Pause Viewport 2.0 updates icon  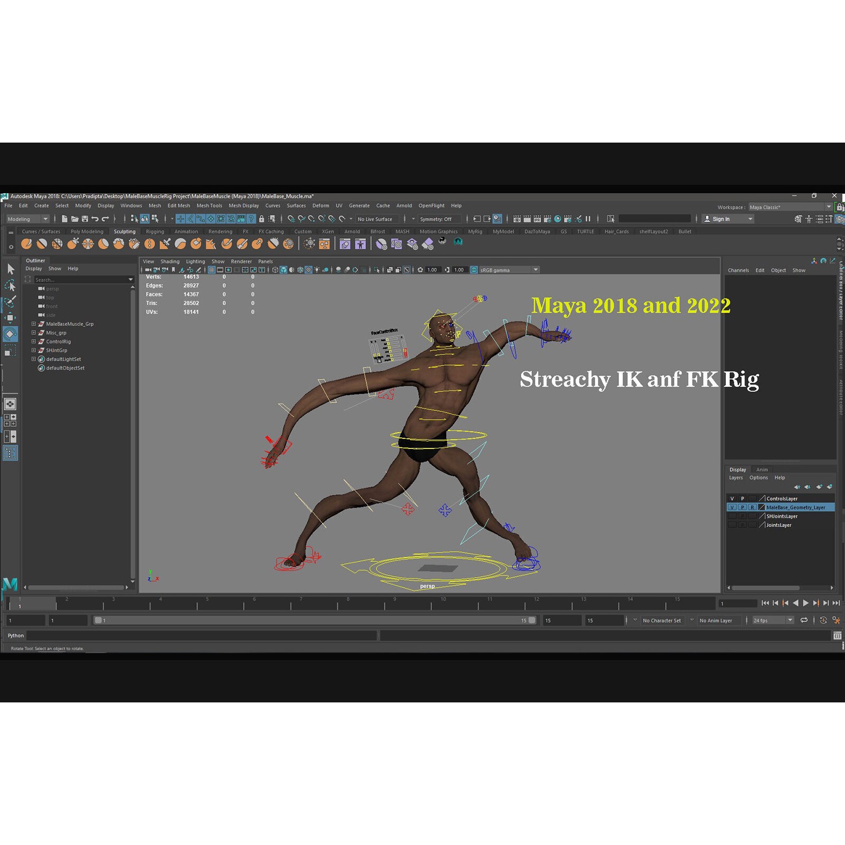pyautogui.click(x=588, y=219)
